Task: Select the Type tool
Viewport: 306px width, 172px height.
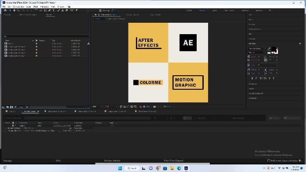Action: [x=54, y=11]
